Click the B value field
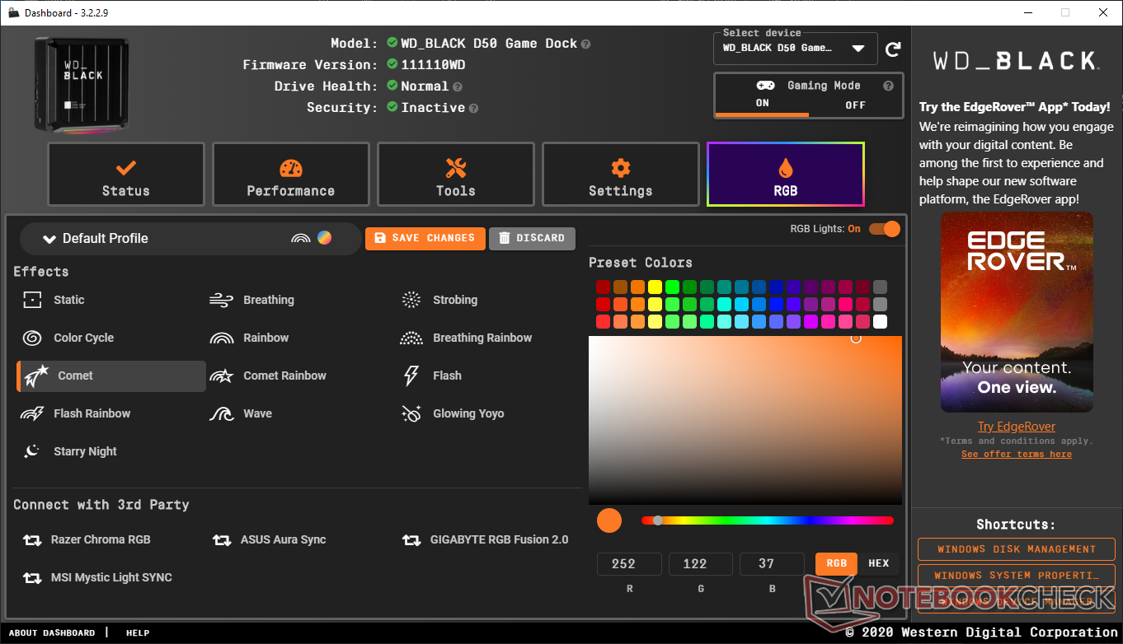Screen dimensions: 1123x644 click(772, 564)
